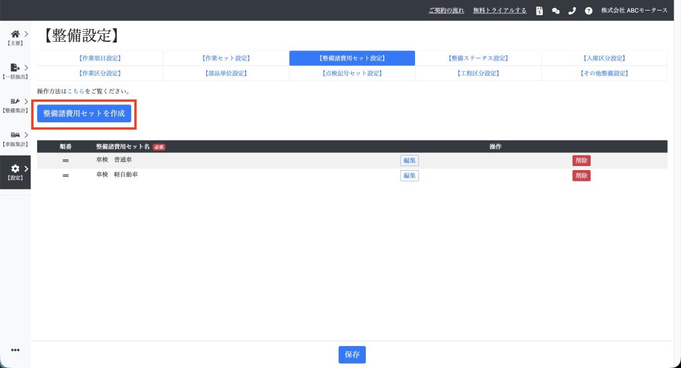Open the chat bubbles icon

(556, 11)
